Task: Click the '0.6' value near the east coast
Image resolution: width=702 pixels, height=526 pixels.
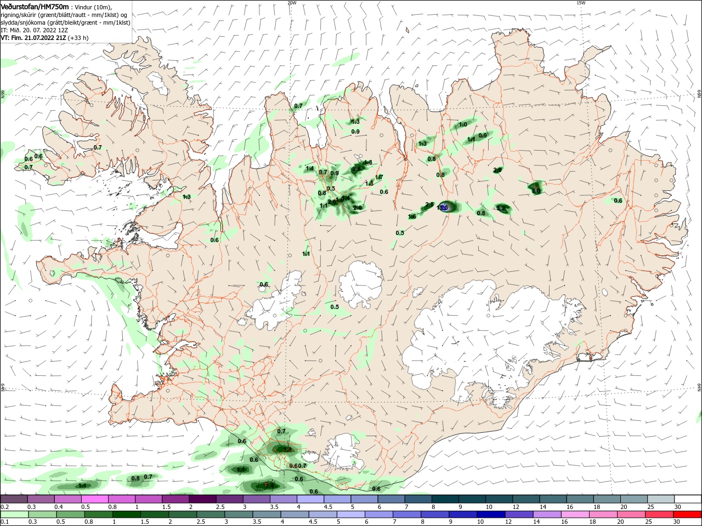Action: 618,201
